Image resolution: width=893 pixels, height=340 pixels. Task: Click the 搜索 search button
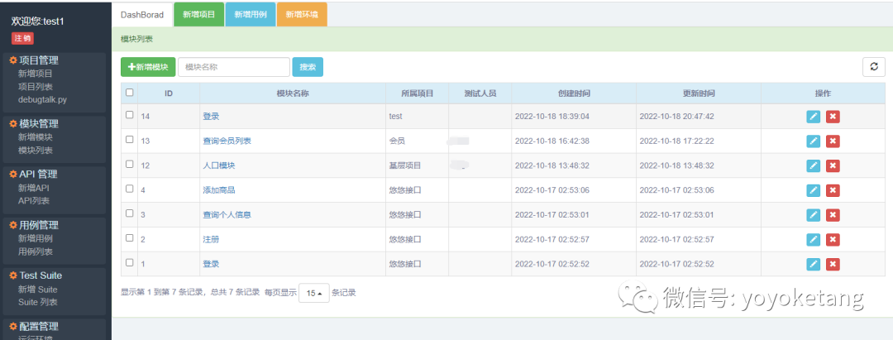tap(308, 67)
